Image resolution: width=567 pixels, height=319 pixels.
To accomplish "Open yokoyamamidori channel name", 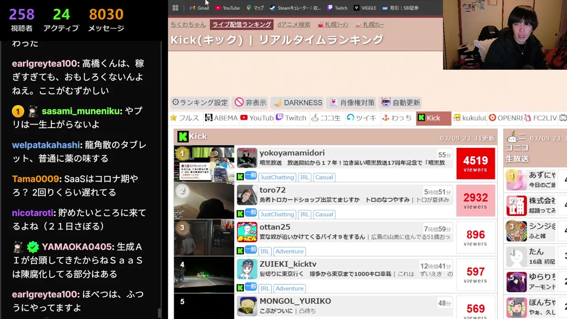I will (292, 153).
